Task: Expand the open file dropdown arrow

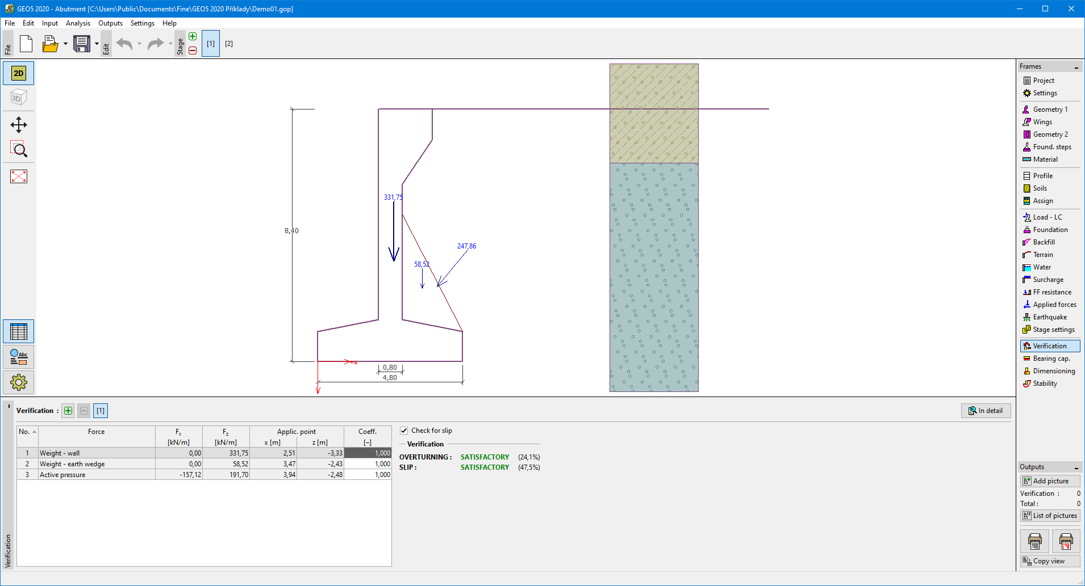Action: [x=65, y=44]
